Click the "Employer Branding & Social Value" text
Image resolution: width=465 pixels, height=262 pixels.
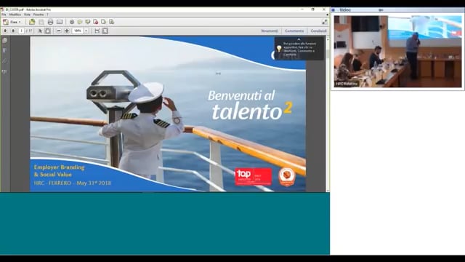tap(59, 171)
